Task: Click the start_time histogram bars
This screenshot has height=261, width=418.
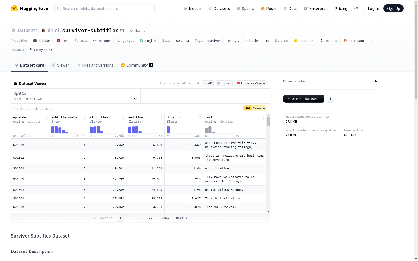Action: tap(107, 130)
